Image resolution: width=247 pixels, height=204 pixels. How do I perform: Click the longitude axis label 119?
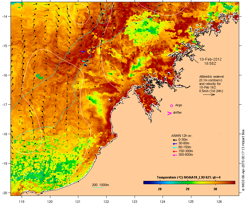point(22,202)
